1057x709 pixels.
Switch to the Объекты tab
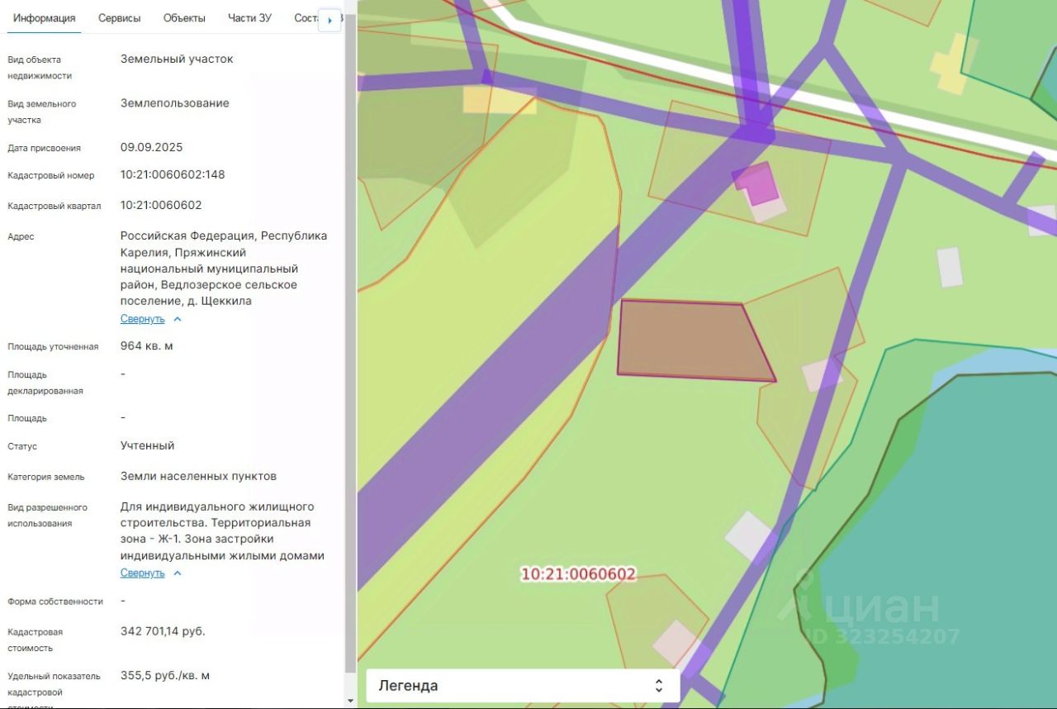pos(184,18)
